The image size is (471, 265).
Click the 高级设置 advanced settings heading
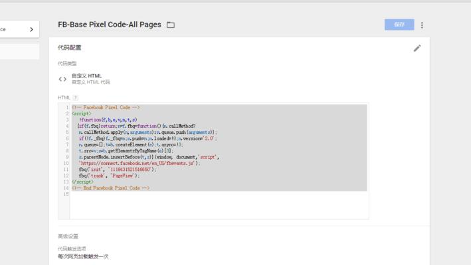click(x=68, y=237)
